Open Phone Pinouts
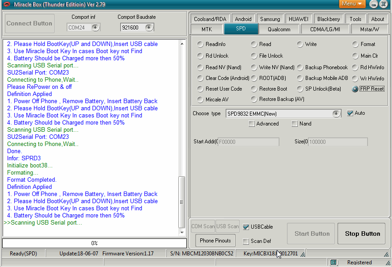This screenshot has height=267, width=392. [215, 241]
